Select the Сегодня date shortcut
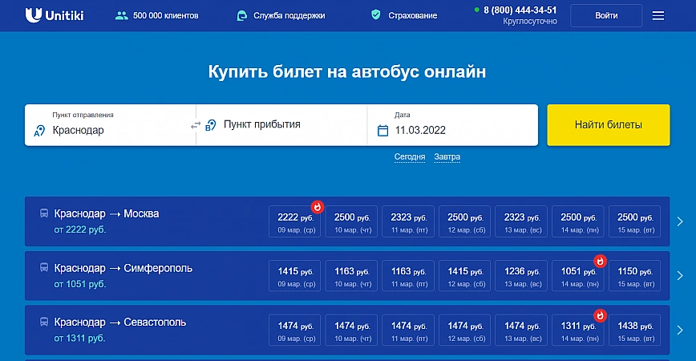This screenshot has width=696, height=361. 409,156
